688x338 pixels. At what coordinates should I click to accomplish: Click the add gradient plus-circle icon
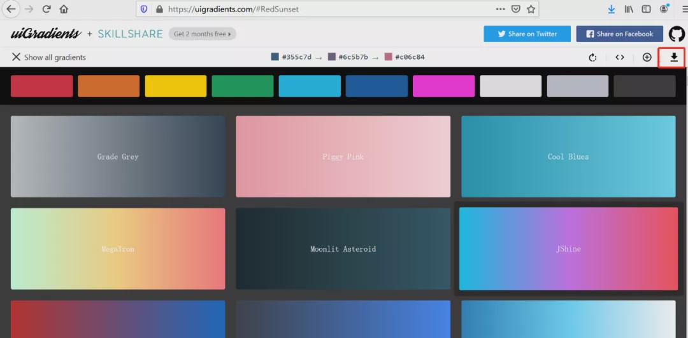click(647, 57)
